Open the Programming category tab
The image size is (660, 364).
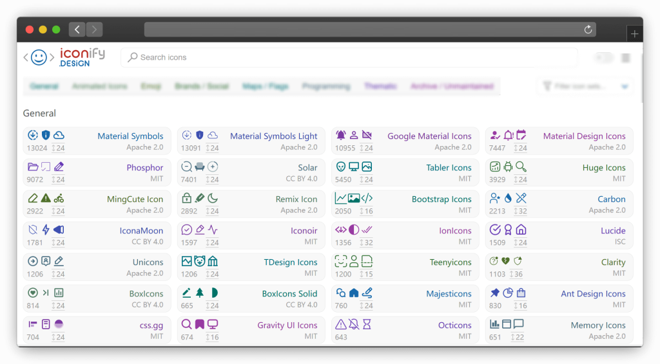tap(326, 86)
